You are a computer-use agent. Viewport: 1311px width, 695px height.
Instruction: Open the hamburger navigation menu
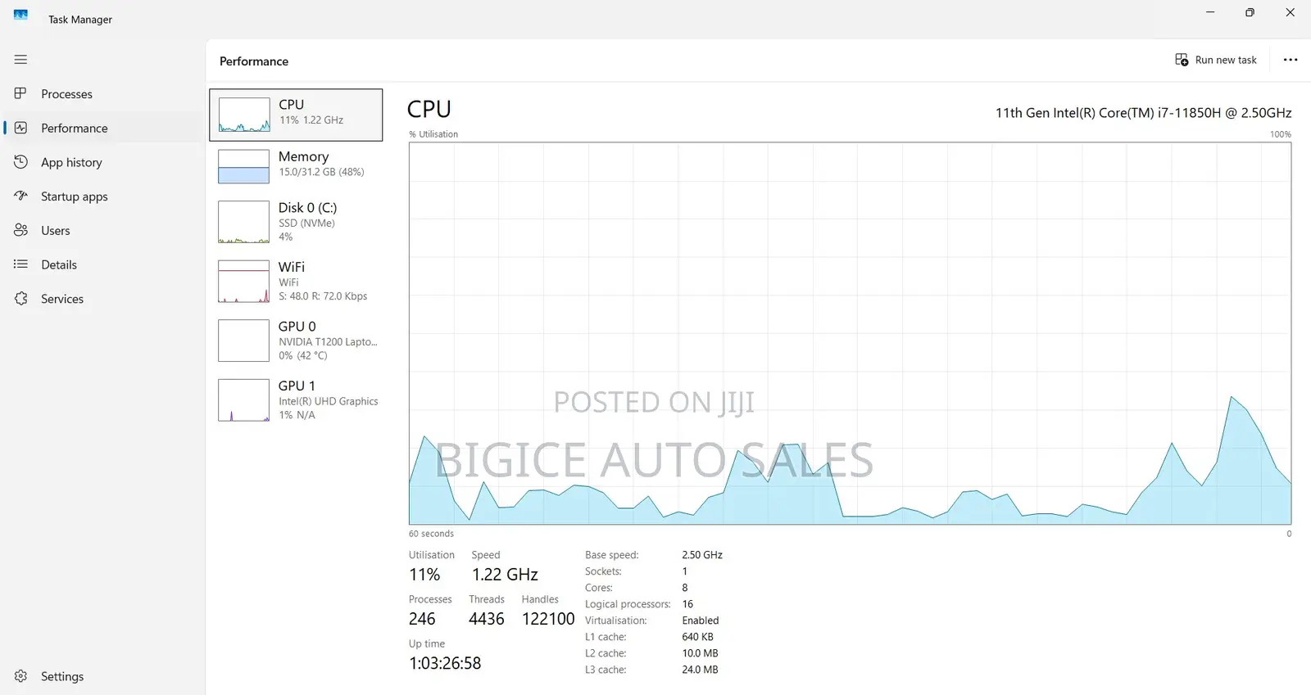tap(20, 60)
